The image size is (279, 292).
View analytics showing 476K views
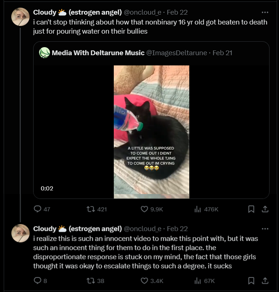(x=198, y=209)
